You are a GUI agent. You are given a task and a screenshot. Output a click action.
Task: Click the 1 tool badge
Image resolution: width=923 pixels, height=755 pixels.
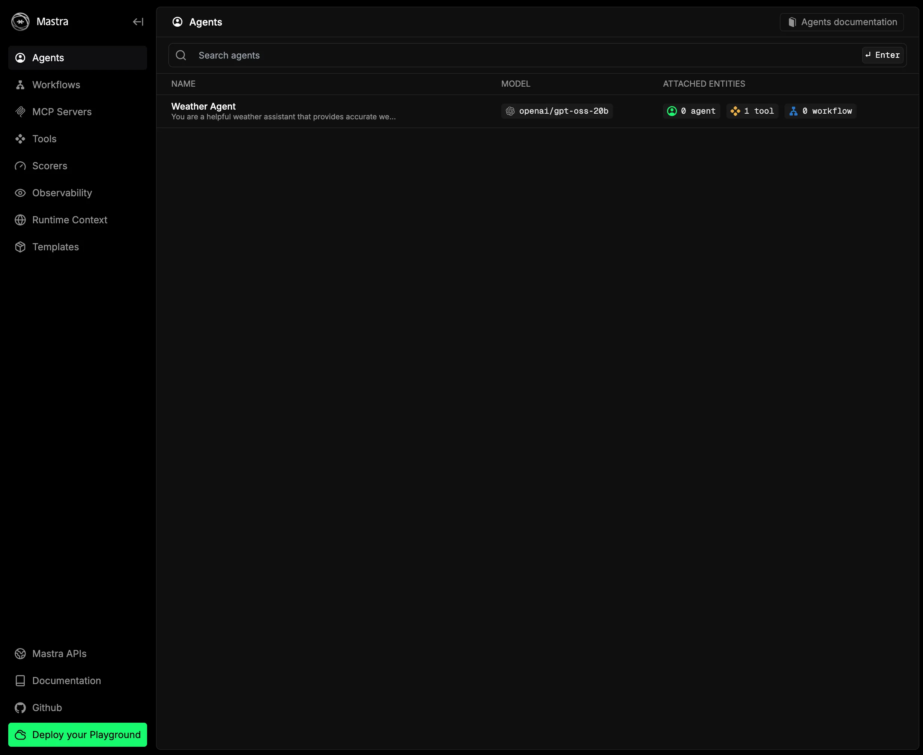[753, 111]
